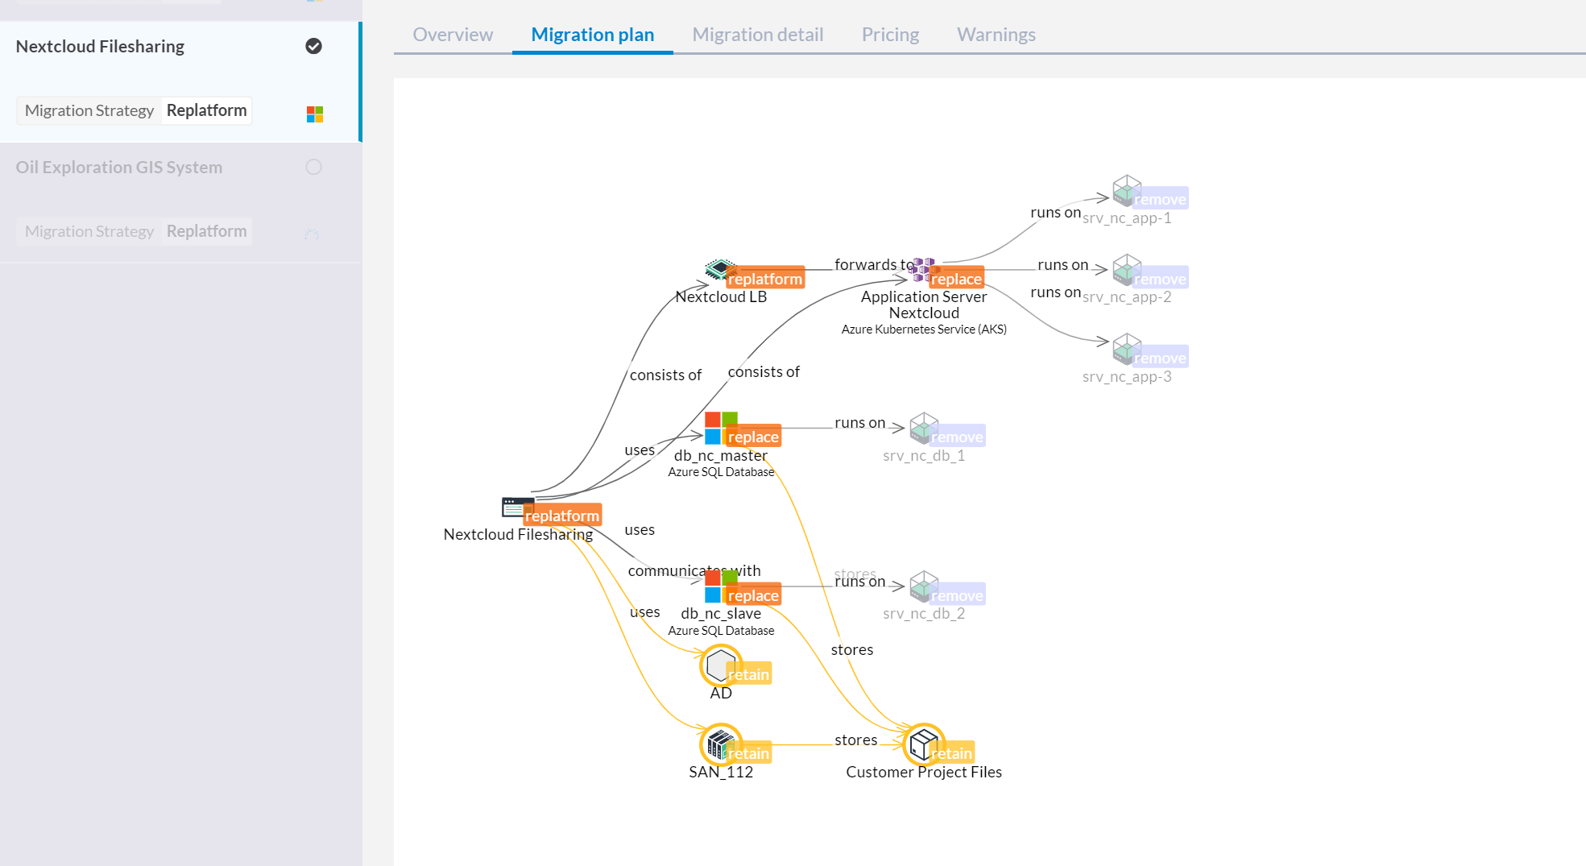
Task: Click the 'Customer Project Files' label
Action: (924, 772)
